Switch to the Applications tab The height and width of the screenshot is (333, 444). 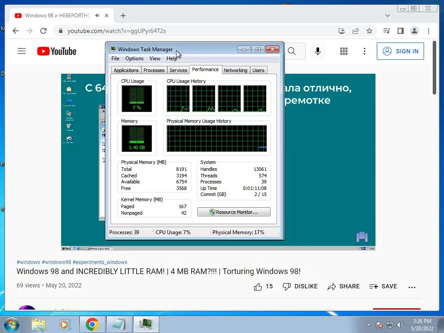pos(126,70)
